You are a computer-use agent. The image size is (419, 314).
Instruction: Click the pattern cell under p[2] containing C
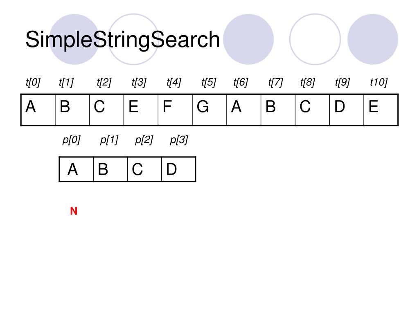(144, 169)
